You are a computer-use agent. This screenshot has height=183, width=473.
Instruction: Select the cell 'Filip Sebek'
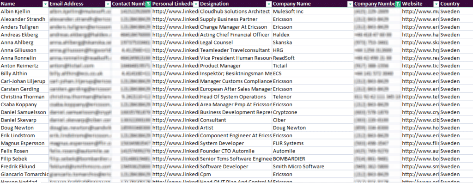24,159
